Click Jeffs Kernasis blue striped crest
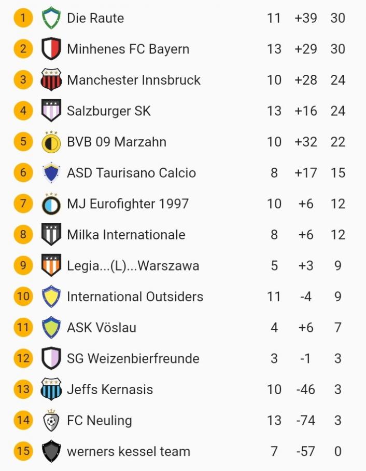Screen dimensions: 366x471 tap(51, 389)
